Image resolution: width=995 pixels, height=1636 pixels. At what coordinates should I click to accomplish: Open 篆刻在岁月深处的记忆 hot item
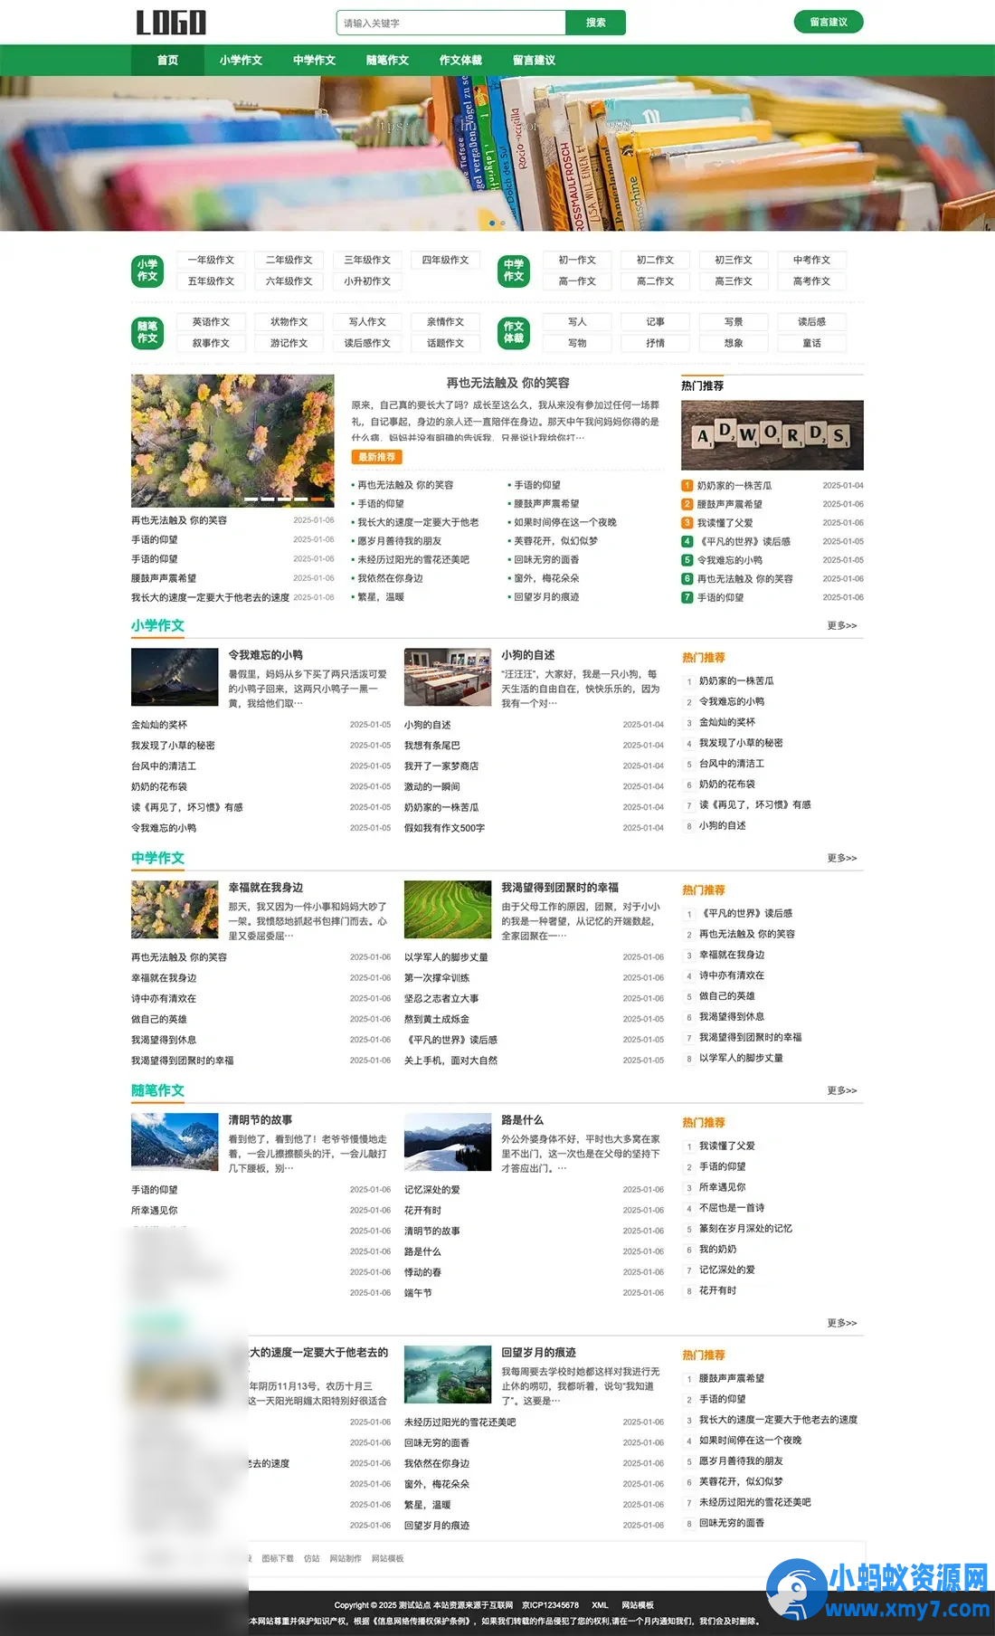click(745, 1229)
